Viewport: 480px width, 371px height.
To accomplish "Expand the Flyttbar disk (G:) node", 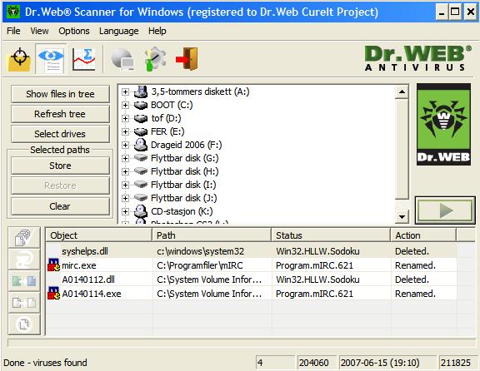I will (125, 158).
